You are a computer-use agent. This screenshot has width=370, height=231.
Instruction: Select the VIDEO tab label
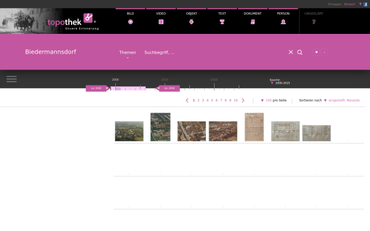pyautogui.click(x=161, y=14)
